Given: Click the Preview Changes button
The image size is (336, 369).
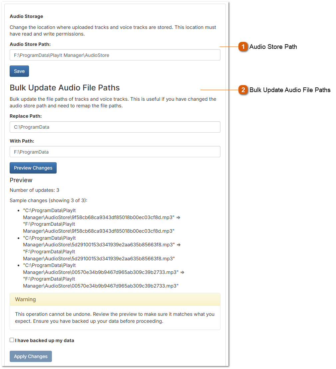Looking at the screenshot, I should [33, 168].
